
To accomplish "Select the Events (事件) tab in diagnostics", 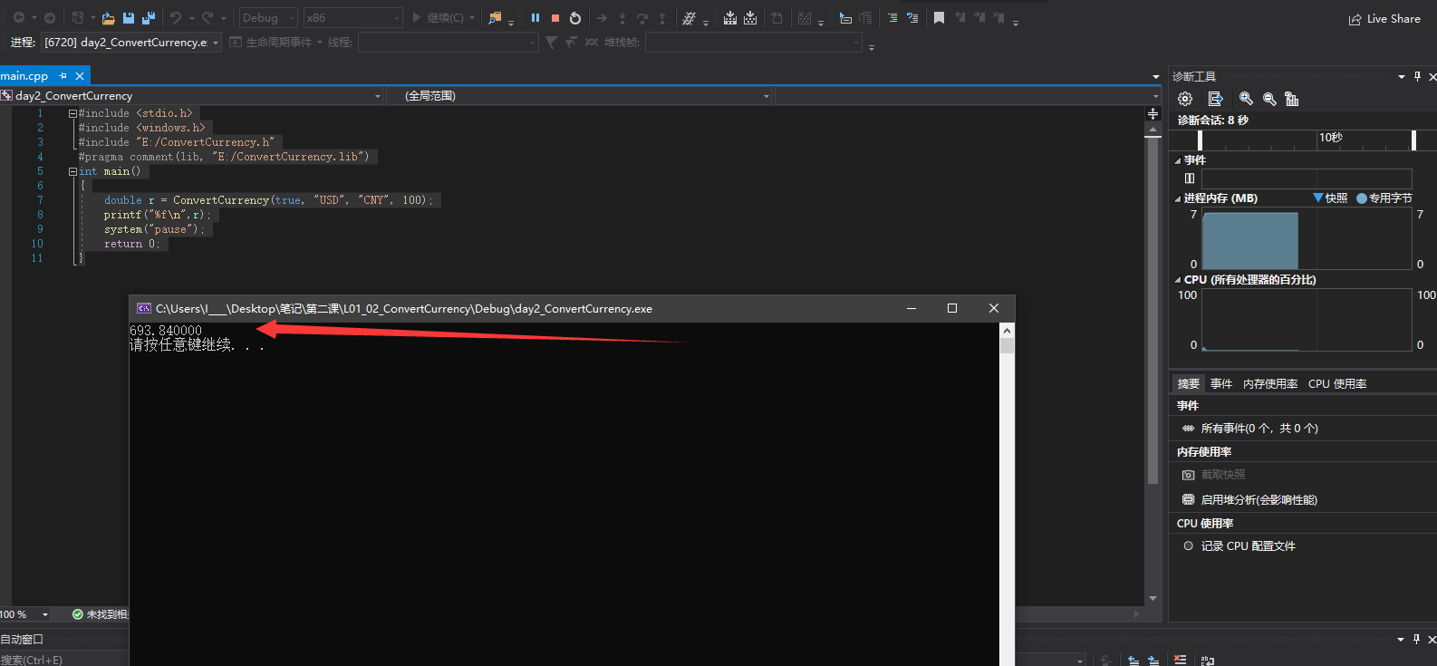I will coord(1221,384).
